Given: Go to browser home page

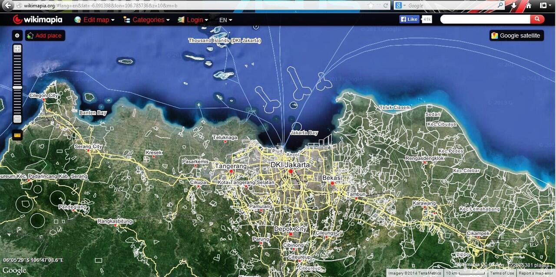Looking at the screenshot, I should point(529,6).
